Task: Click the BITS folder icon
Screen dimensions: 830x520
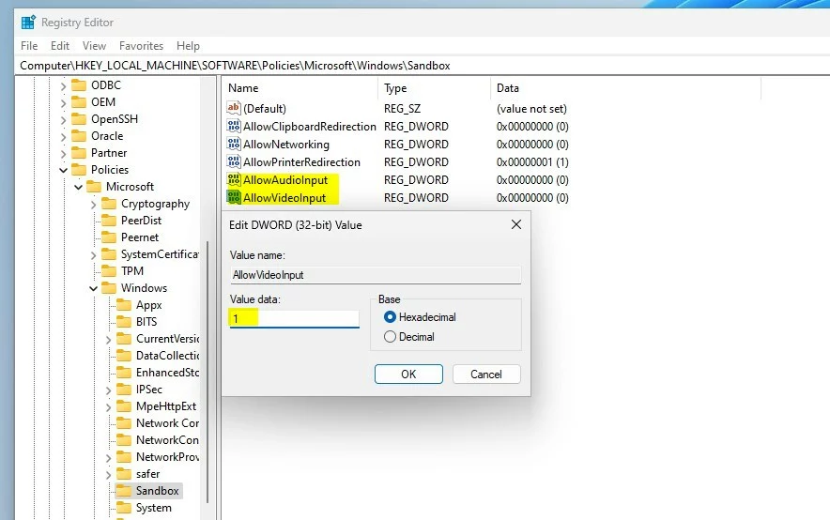Action: 124,322
